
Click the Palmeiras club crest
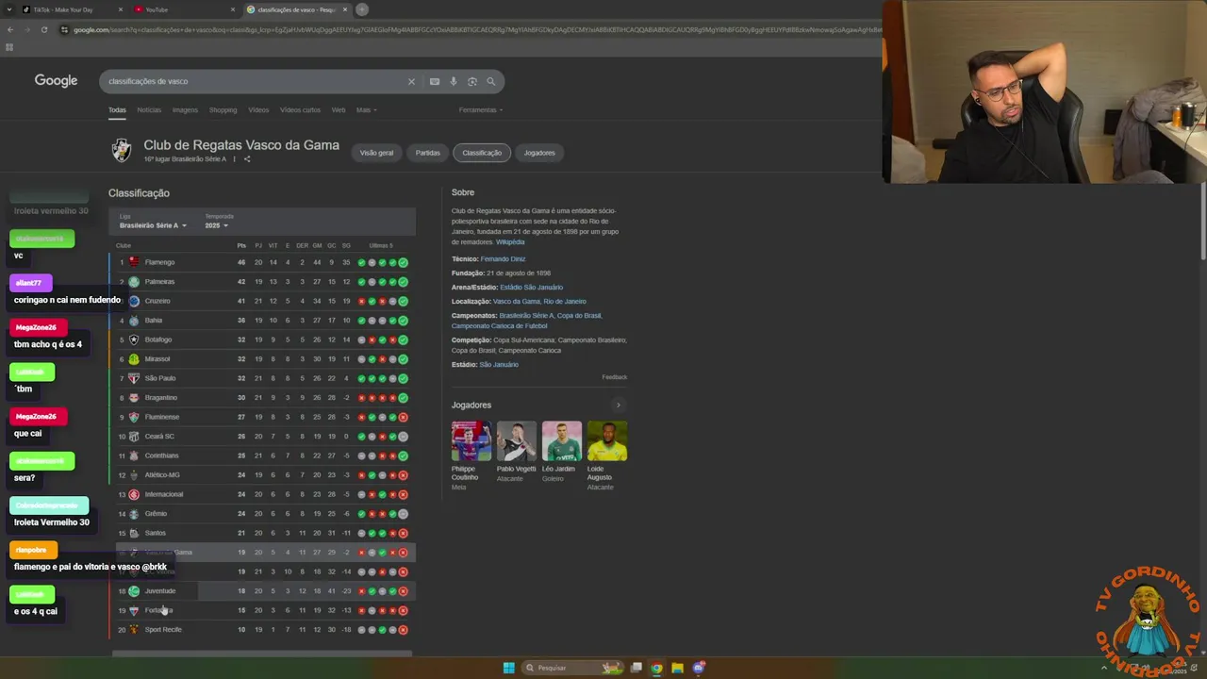coord(134,281)
